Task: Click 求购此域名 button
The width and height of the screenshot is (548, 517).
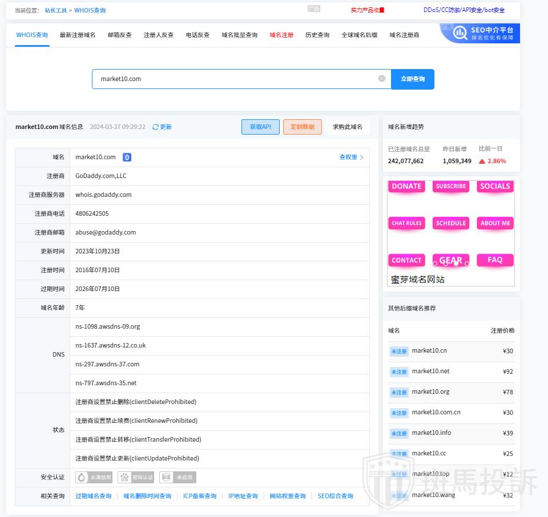Action: [x=347, y=127]
